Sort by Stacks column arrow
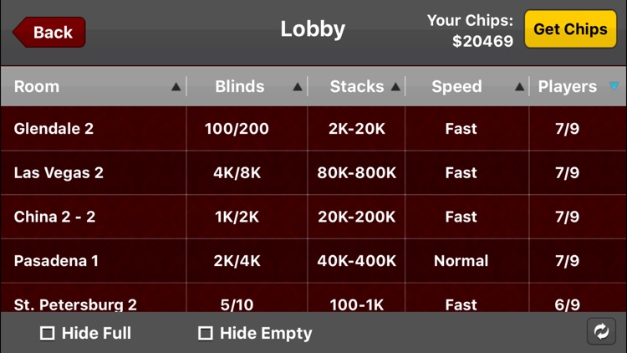This screenshot has height=353, width=627. [395, 87]
